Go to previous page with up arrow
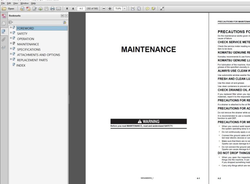 tap(67, 8)
